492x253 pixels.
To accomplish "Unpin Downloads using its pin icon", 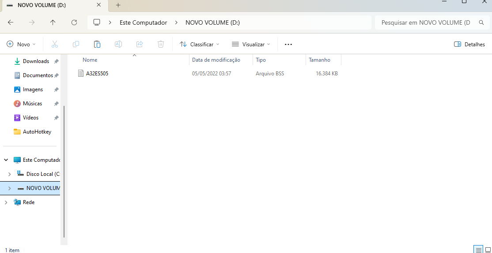I will pyautogui.click(x=56, y=61).
